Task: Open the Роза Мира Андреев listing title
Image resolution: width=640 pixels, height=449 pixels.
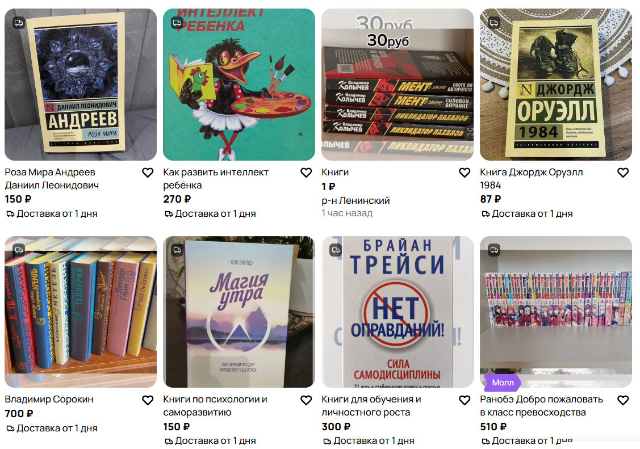Action: [x=52, y=179]
